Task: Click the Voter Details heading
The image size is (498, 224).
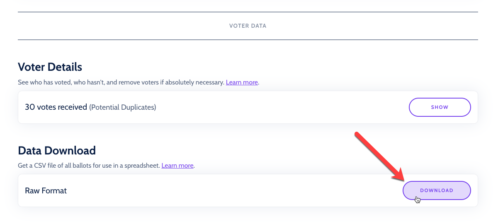Action: [50, 67]
